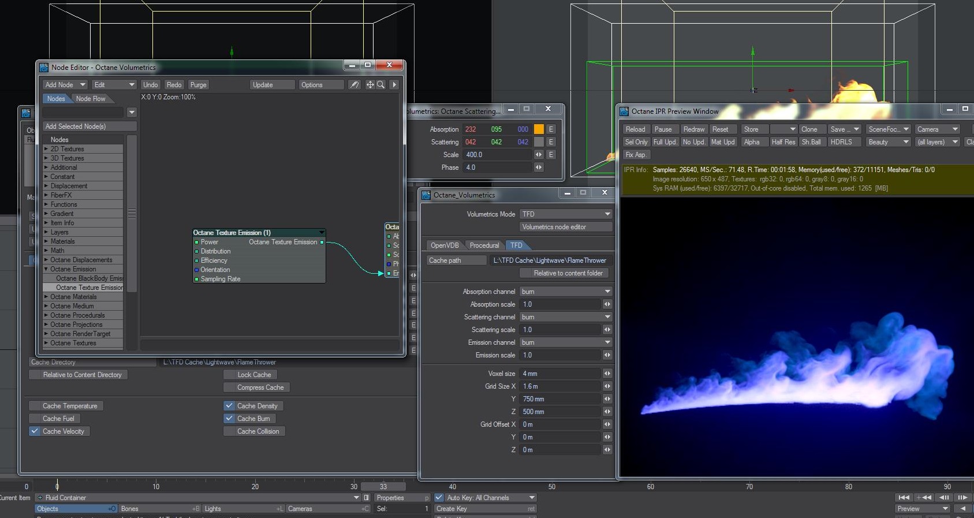Open the Scattering channel dropdown

[x=566, y=317]
